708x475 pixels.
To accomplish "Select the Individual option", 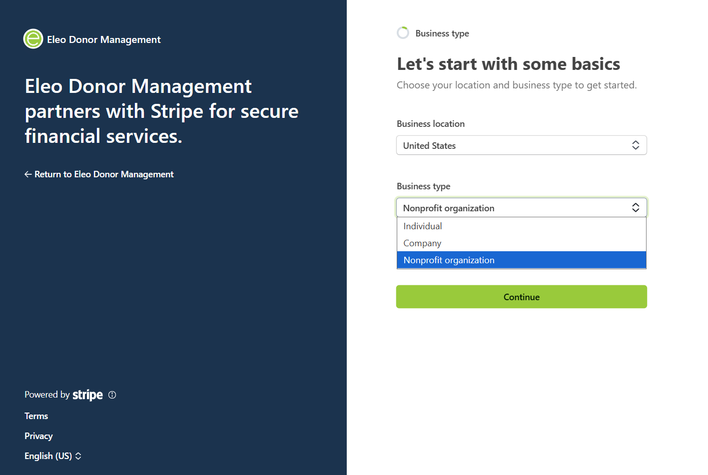I will (521, 226).
